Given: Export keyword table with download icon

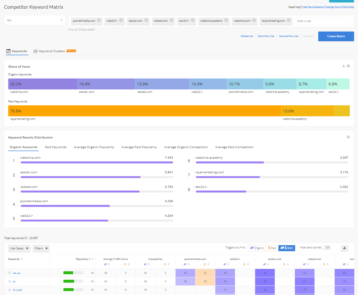Looking at the screenshot, I should [x=345, y=248].
